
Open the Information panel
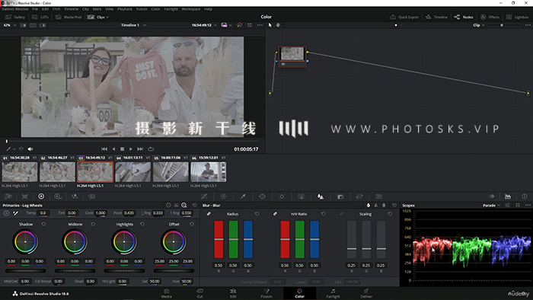coord(525,196)
